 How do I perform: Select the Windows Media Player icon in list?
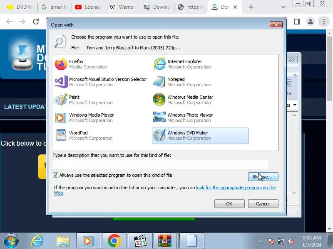pyautogui.click(x=61, y=117)
